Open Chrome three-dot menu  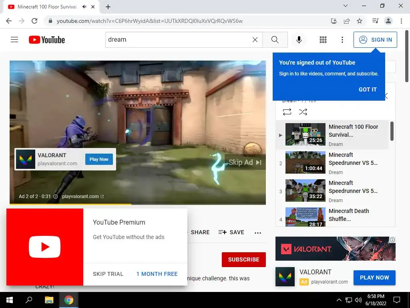401,21
